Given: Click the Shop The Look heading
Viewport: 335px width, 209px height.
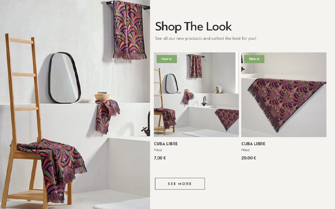Looking at the screenshot, I should pos(193,27).
